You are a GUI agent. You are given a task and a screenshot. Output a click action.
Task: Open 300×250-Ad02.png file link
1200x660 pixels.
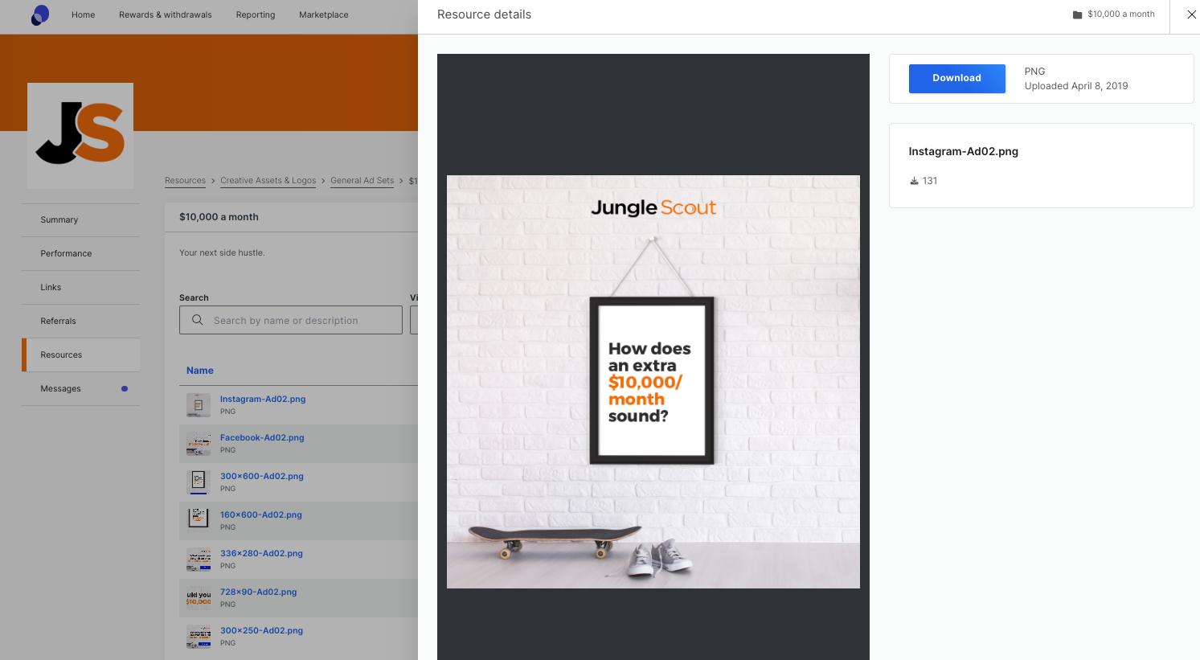[261, 630]
